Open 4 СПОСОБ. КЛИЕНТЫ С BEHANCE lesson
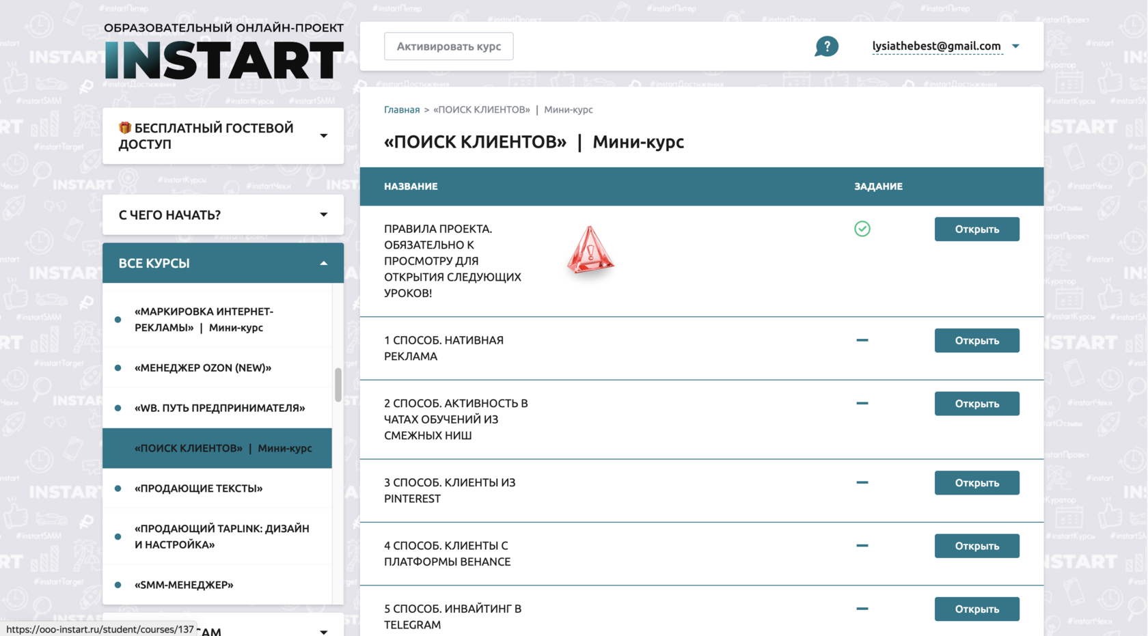The height and width of the screenshot is (636, 1148). pos(976,546)
